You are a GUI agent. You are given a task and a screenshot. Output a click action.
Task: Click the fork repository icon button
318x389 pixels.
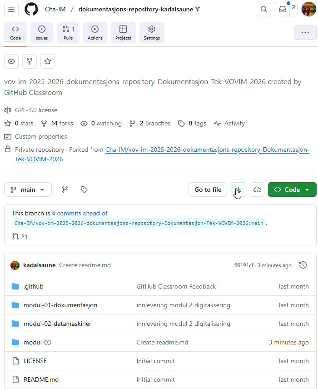click(x=30, y=61)
